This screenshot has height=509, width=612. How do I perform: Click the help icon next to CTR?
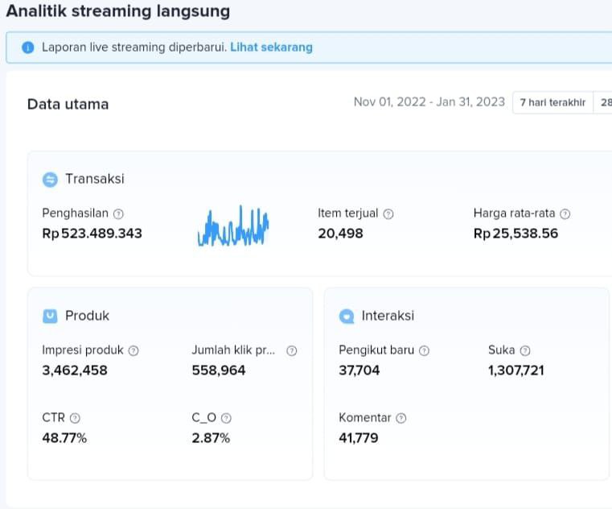[75, 418]
